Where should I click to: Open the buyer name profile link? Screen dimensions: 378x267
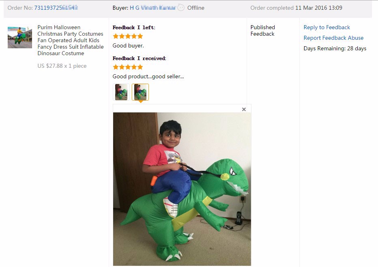152,8
